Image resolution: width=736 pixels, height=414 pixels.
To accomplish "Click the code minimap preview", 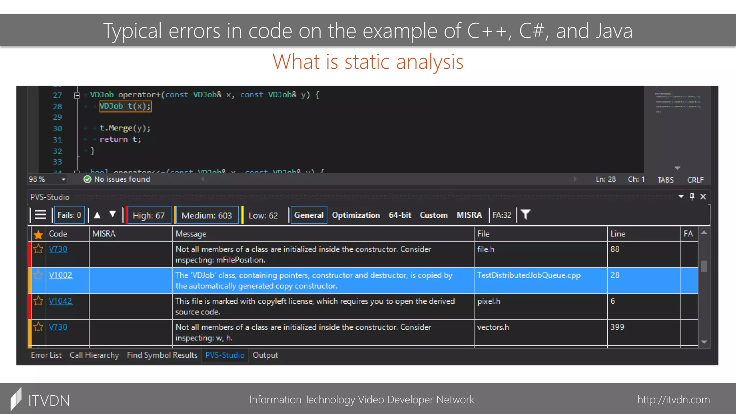I will (677, 102).
